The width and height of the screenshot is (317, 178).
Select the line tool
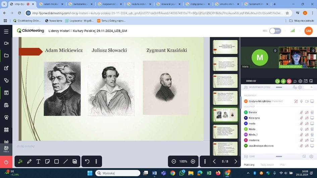coord(65,162)
